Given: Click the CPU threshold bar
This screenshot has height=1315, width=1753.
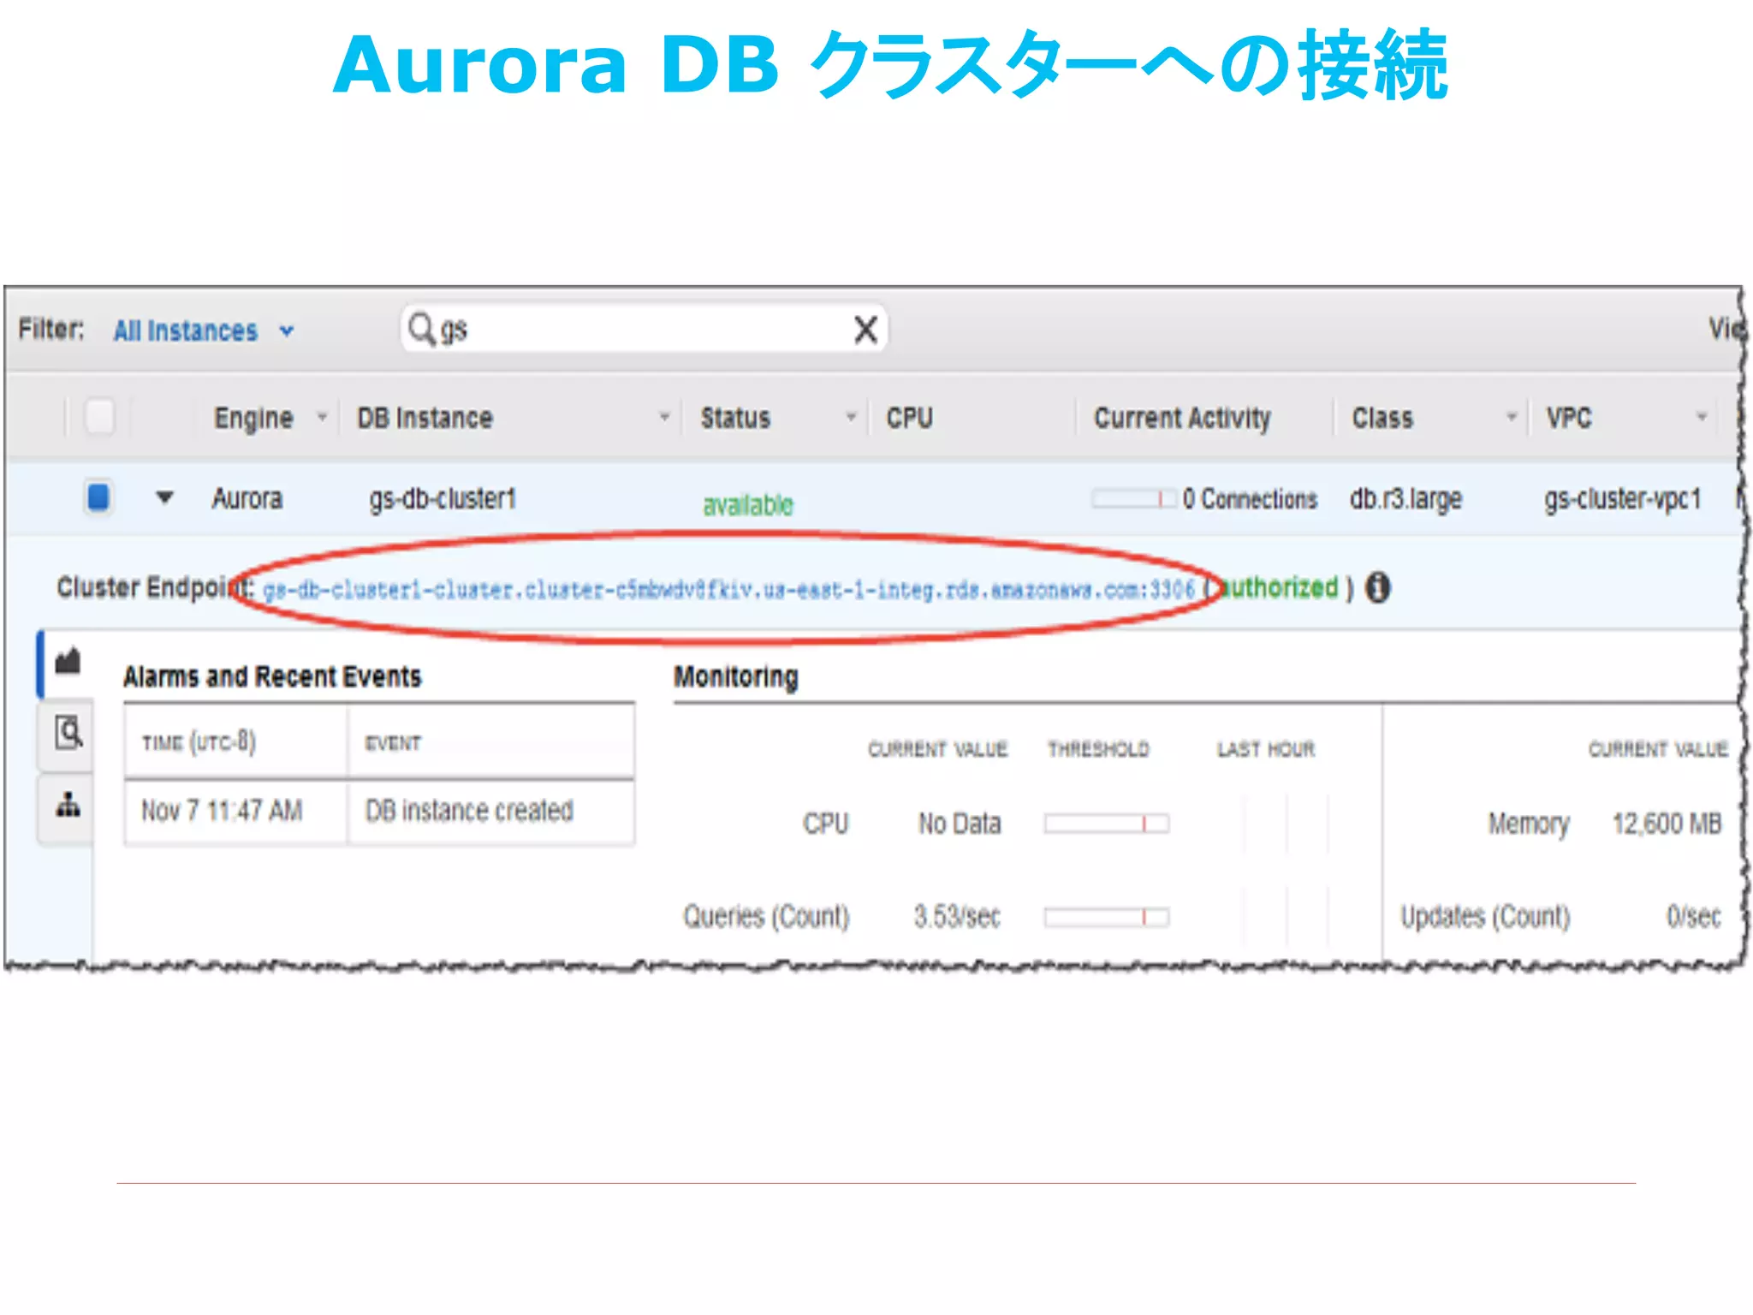Looking at the screenshot, I should tap(1106, 824).
